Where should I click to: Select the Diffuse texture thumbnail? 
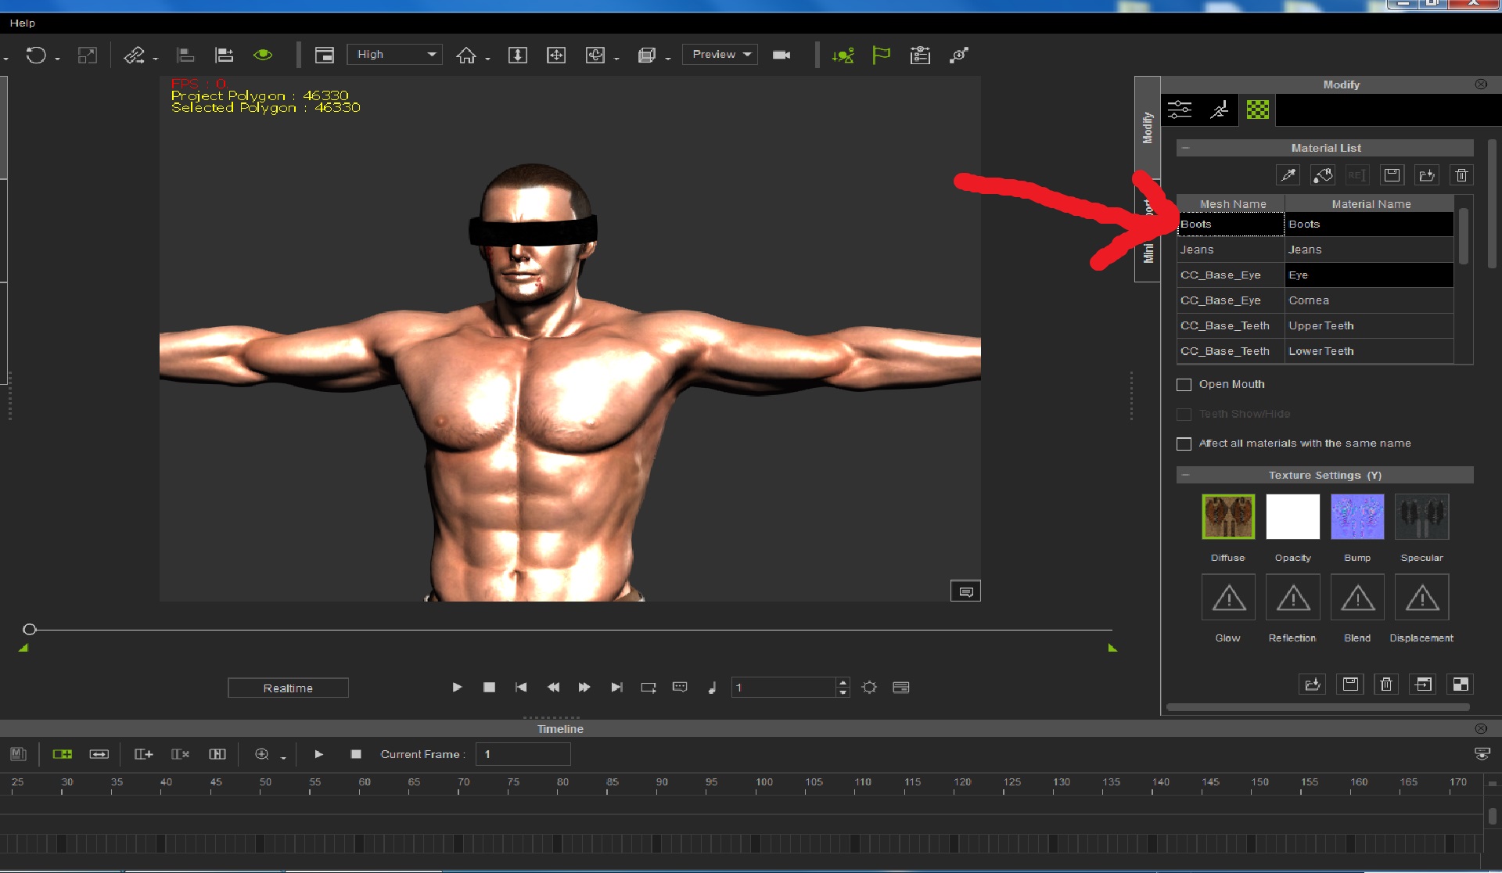click(x=1228, y=516)
